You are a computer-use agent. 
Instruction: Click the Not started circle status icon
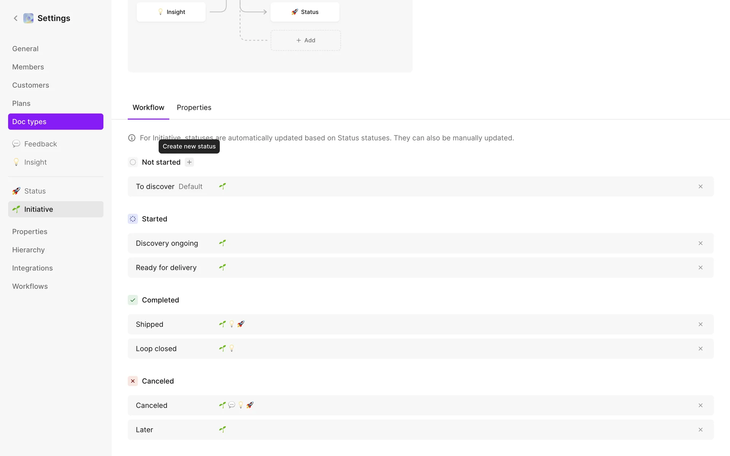[x=133, y=162]
